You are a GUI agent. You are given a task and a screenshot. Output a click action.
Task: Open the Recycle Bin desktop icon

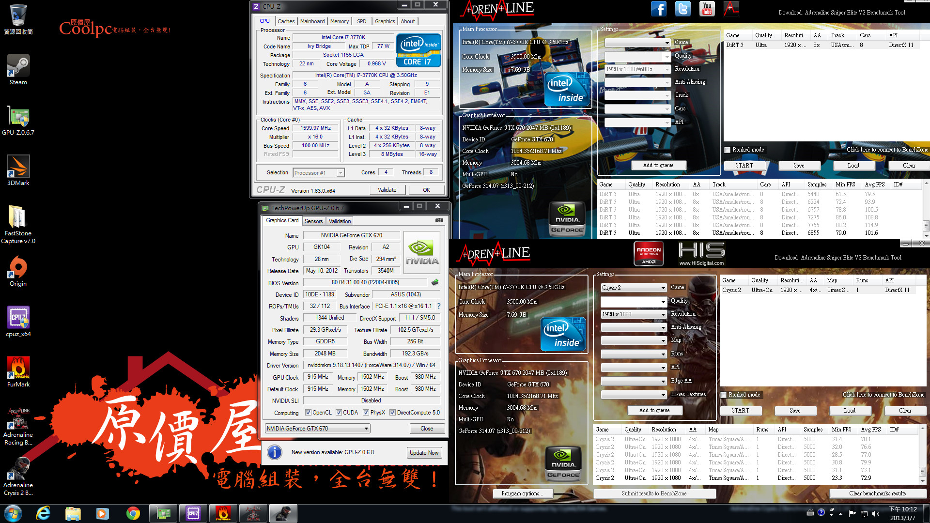pyautogui.click(x=18, y=19)
